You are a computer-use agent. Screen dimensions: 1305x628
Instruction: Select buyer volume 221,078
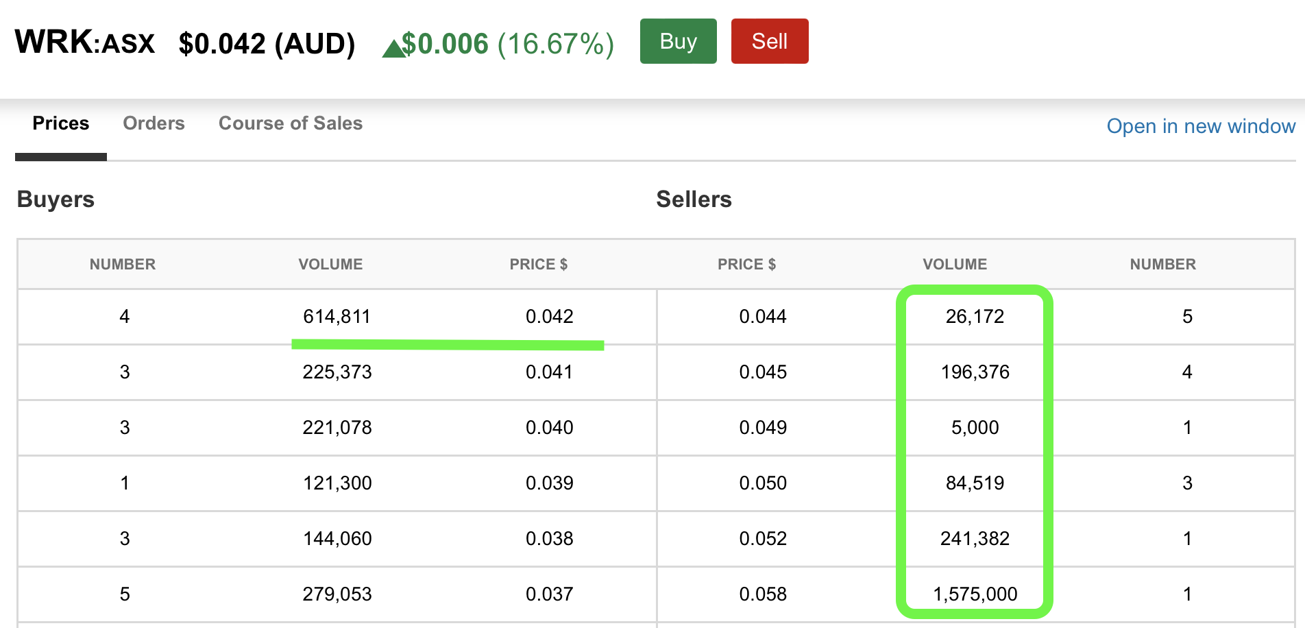(x=337, y=428)
